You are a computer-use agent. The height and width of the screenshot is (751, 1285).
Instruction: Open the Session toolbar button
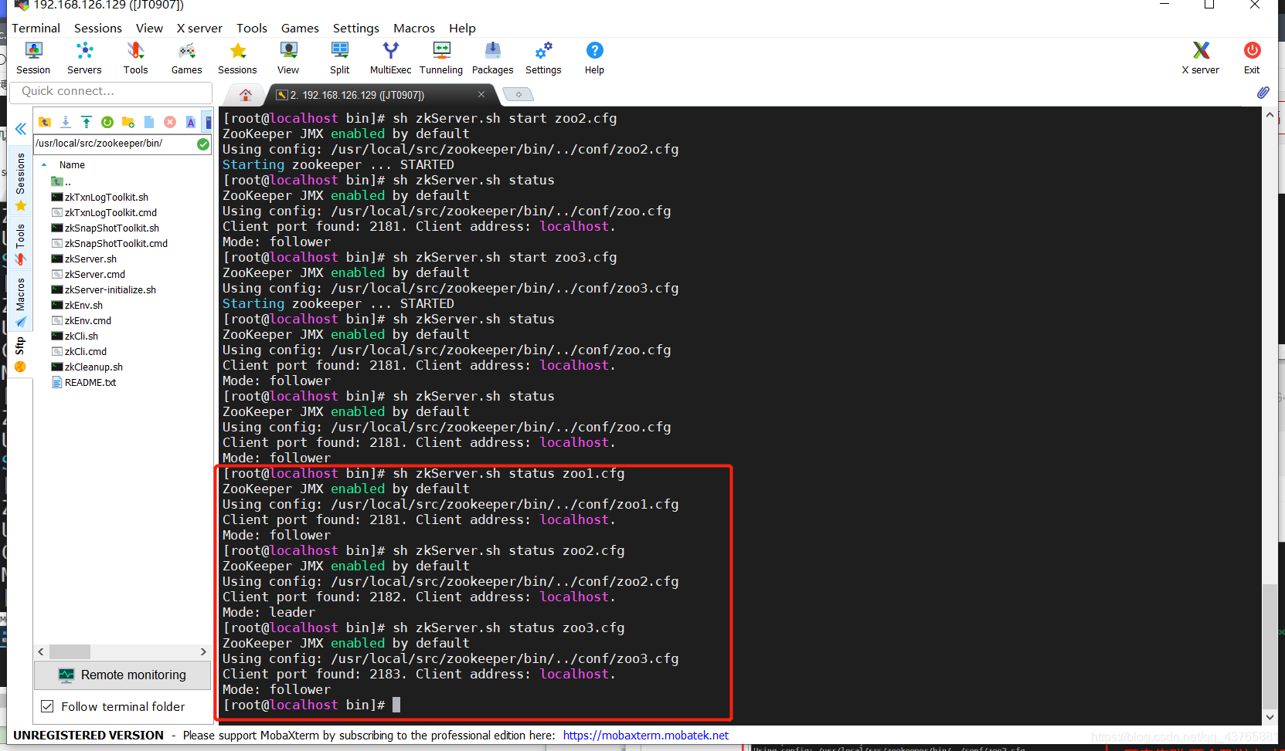(x=33, y=58)
